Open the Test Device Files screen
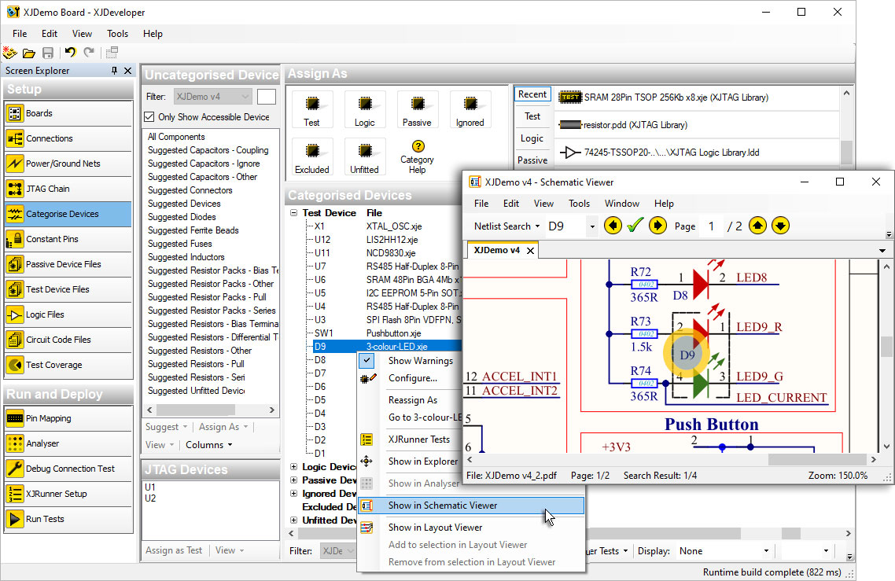Image resolution: width=895 pixels, height=581 pixels. click(68, 289)
